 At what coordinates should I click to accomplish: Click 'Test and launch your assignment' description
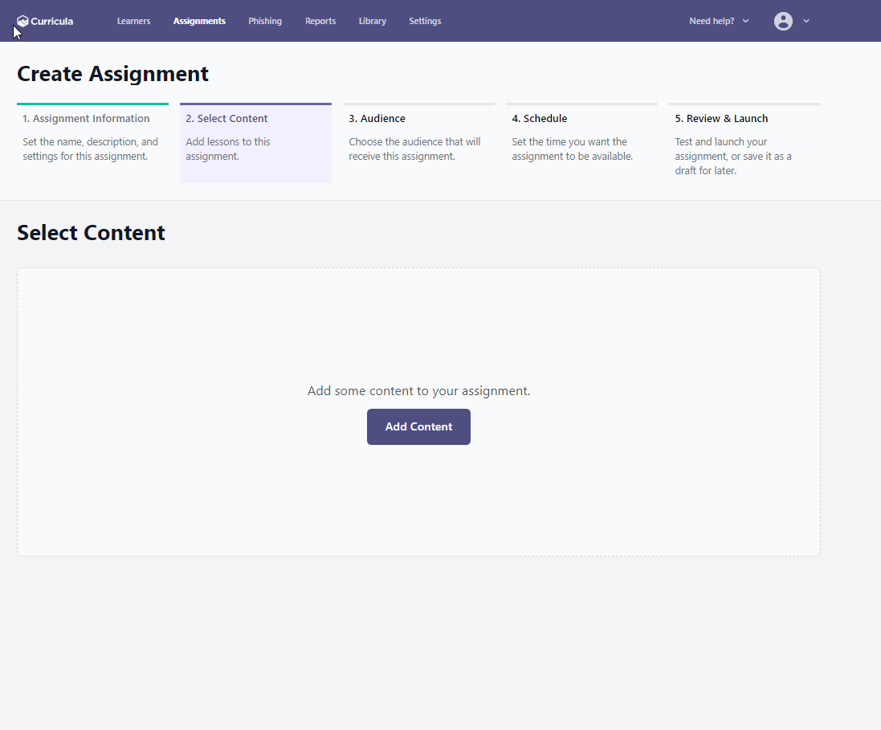click(733, 157)
